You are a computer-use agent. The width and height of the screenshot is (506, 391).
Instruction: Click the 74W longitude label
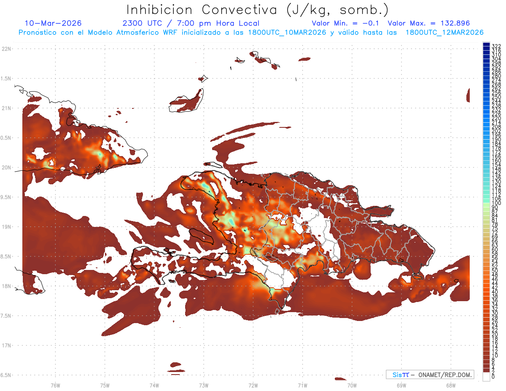tap(154, 385)
